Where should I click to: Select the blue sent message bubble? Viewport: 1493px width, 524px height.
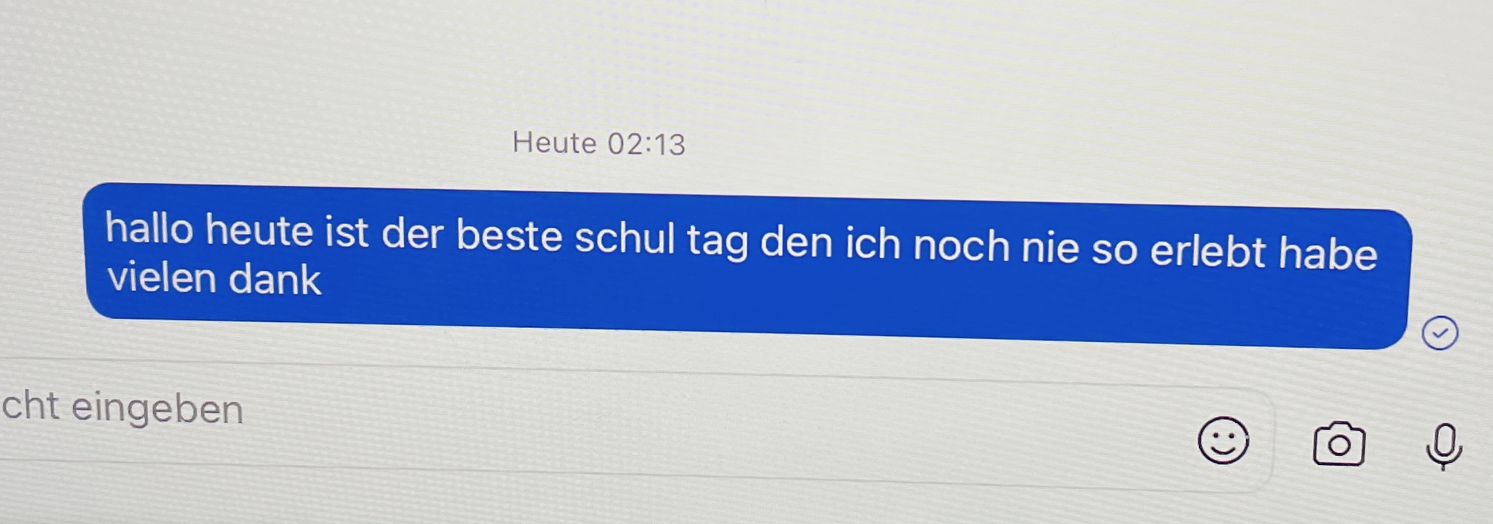point(747,266)
